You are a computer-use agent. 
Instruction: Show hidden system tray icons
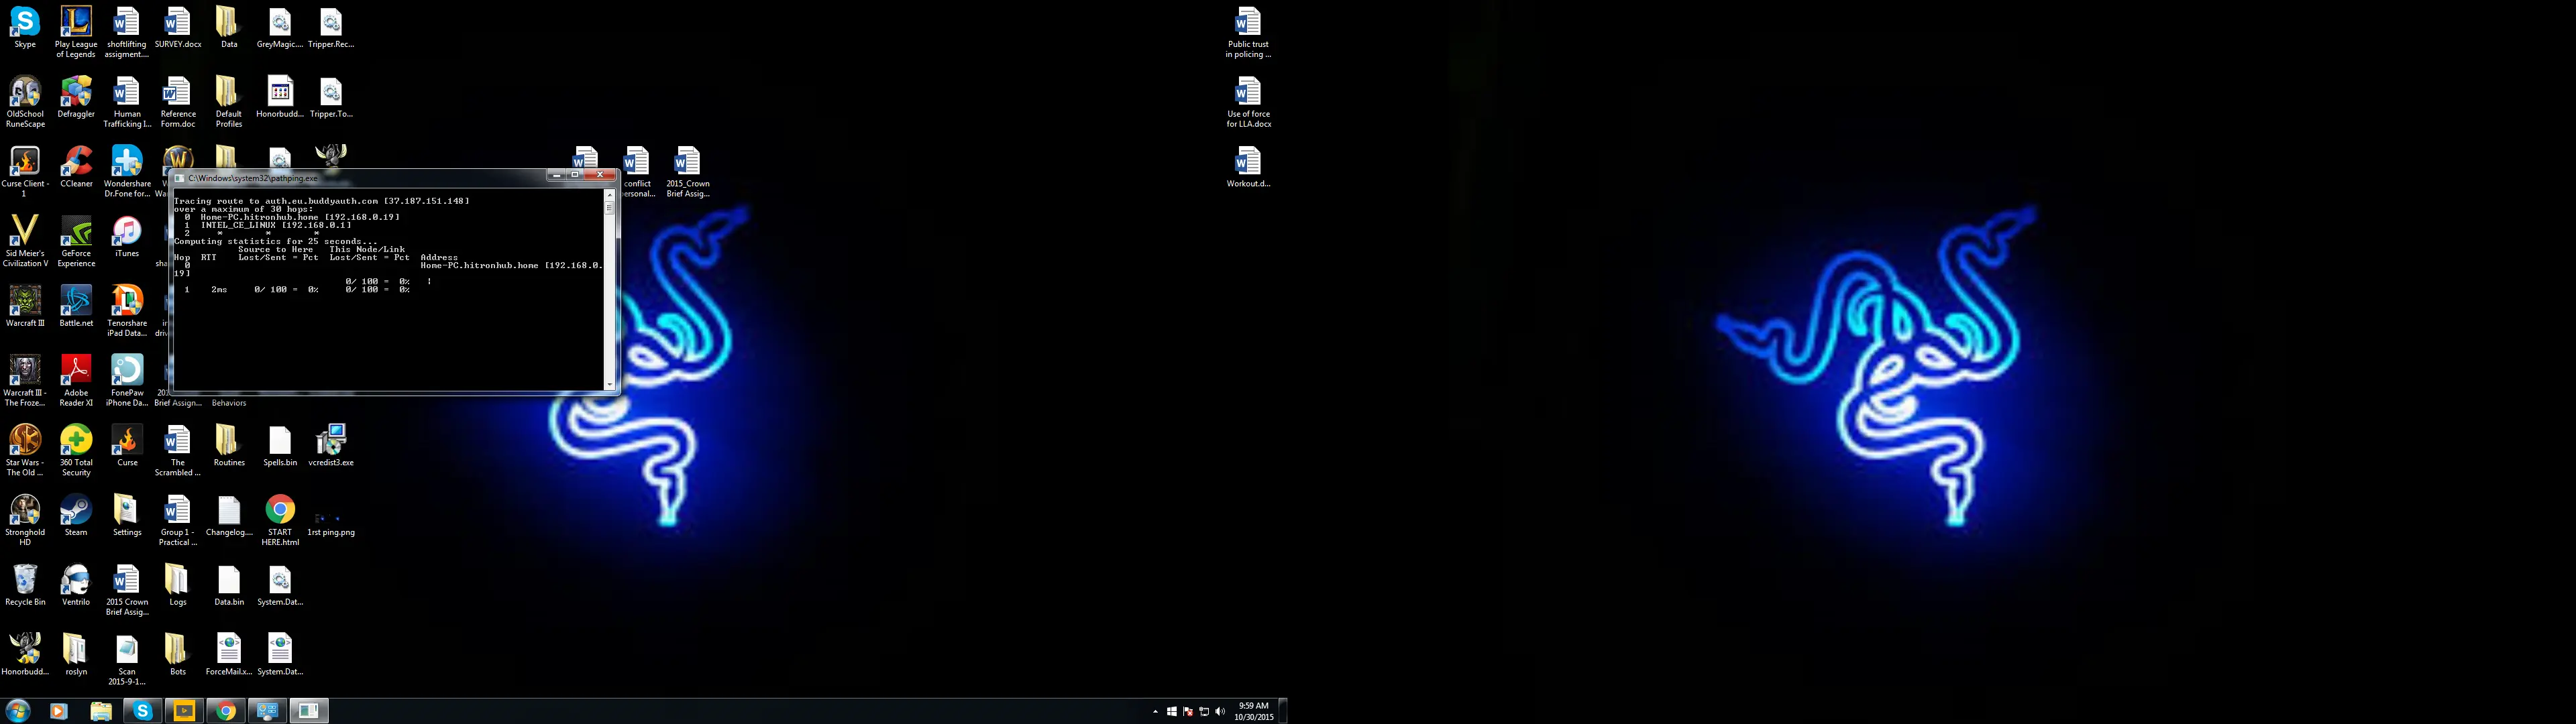1155,712
